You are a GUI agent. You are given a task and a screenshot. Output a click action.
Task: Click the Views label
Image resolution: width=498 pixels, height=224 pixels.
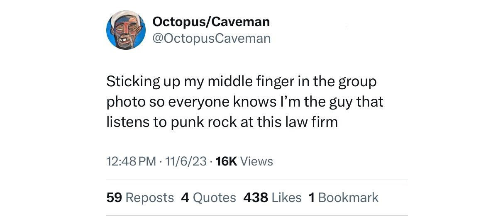[x=256, y=161]
